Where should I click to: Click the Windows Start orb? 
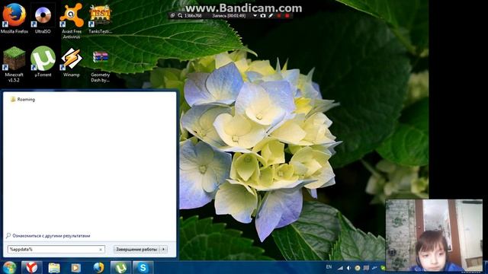(x=9, y=267)
